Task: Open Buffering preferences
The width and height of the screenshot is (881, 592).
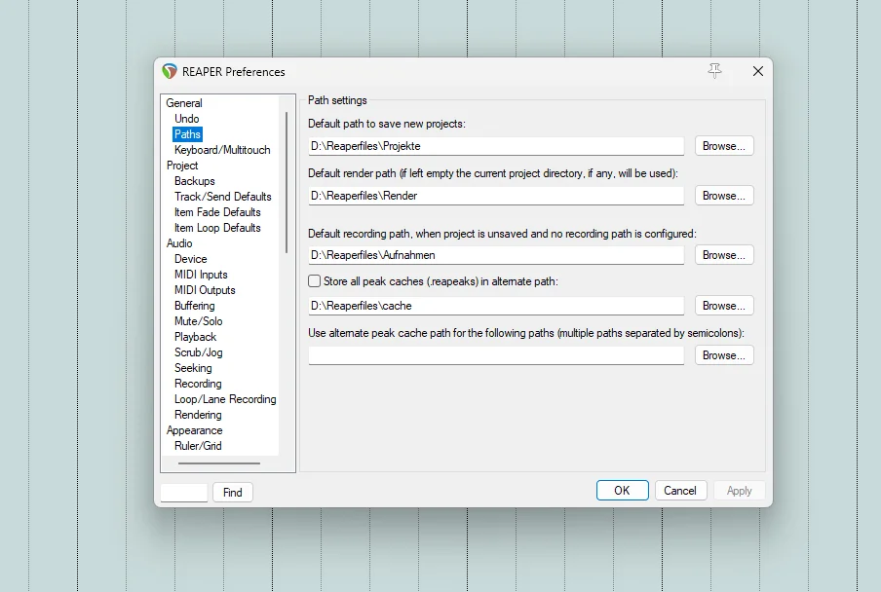Action: tap(194, 306)
